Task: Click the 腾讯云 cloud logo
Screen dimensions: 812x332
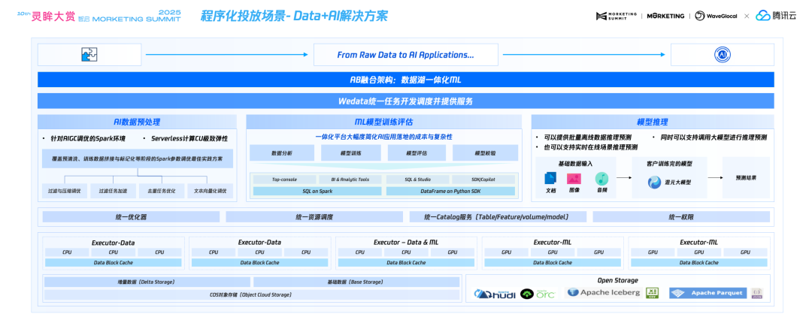Action: (x=774, y=16)
